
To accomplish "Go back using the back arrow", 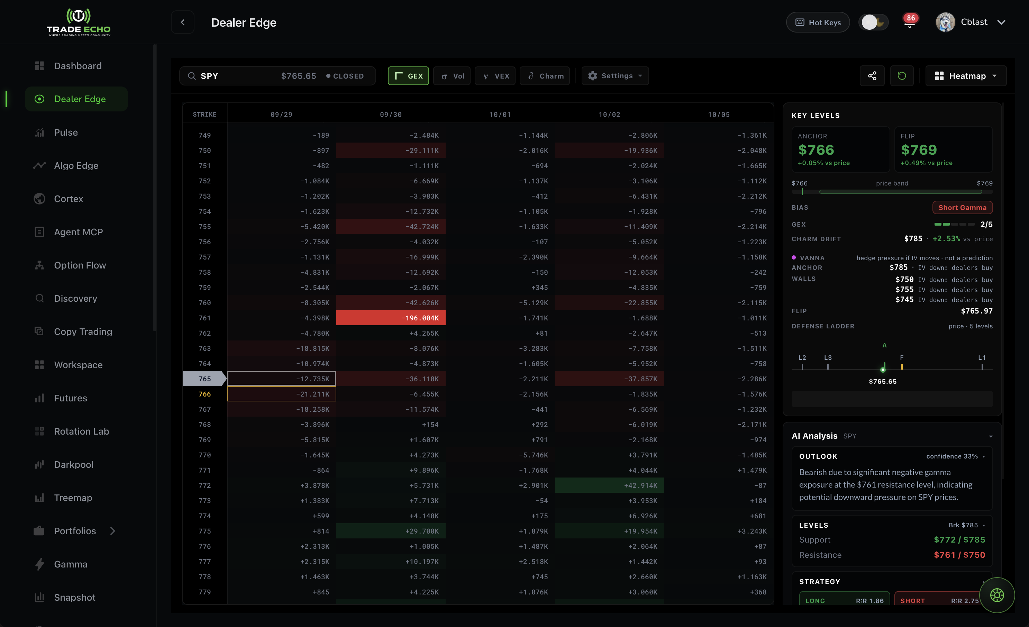I will click(182, 22).
